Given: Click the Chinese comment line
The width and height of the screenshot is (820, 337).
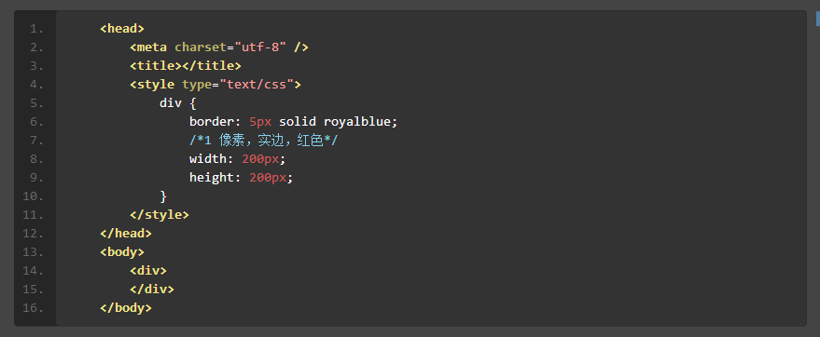Looking at the screenshot, I should pyautogui.click(x=264, y=141).
